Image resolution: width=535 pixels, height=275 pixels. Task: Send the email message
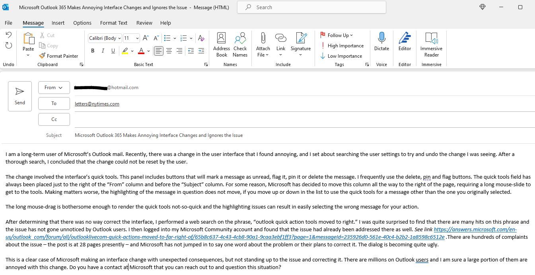tap(20, 96)
